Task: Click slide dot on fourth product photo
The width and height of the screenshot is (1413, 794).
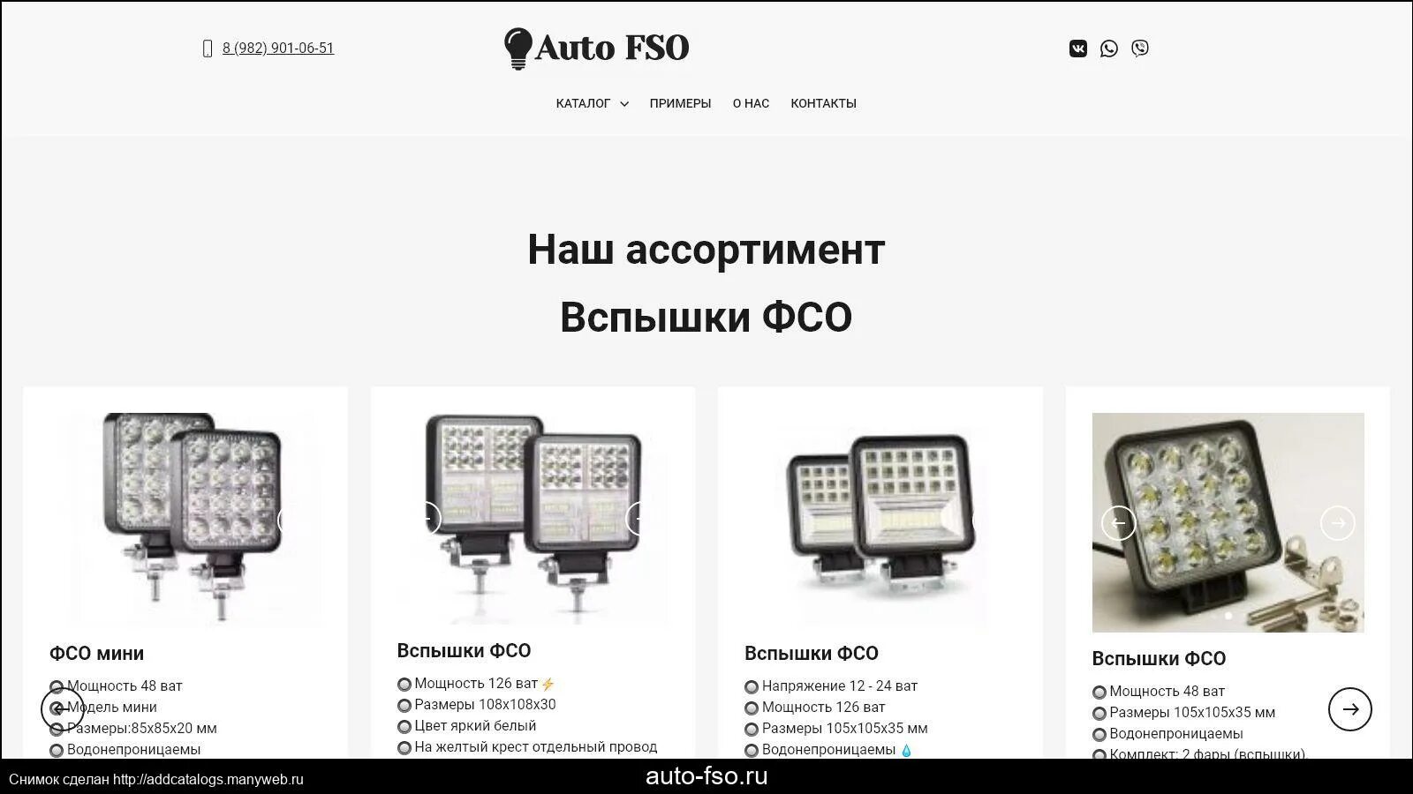Action: (x=1228, y=616)
